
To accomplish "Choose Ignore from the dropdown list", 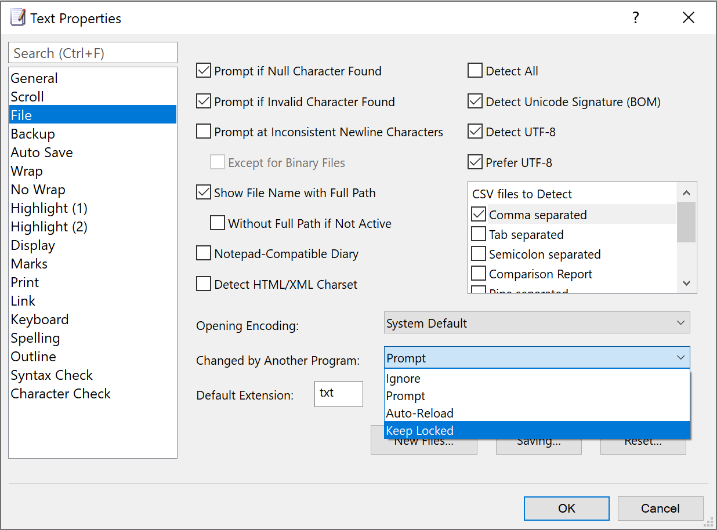I will click(x=537, y=379).
